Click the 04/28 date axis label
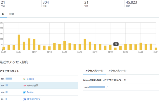 click(x=141, y=52)
